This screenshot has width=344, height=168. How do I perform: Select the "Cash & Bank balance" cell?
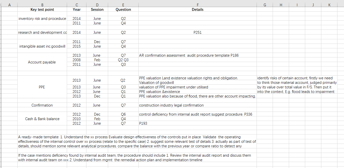(x=42, y=119)
